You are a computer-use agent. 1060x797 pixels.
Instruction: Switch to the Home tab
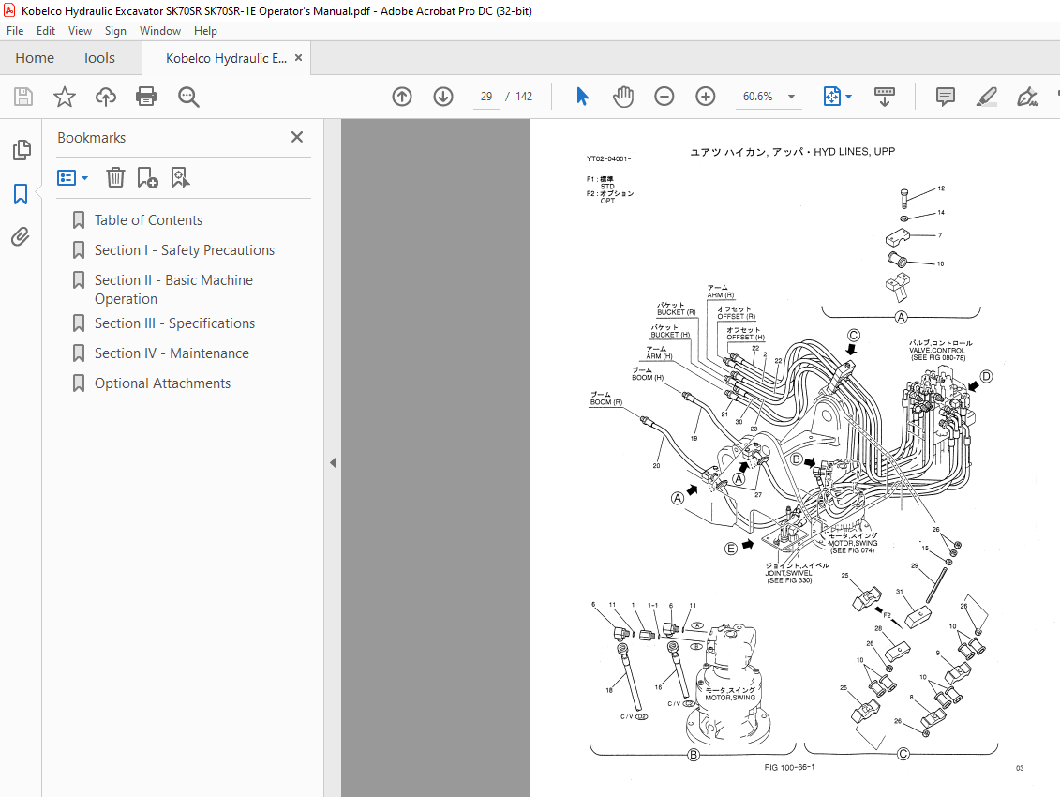[35, 58]
